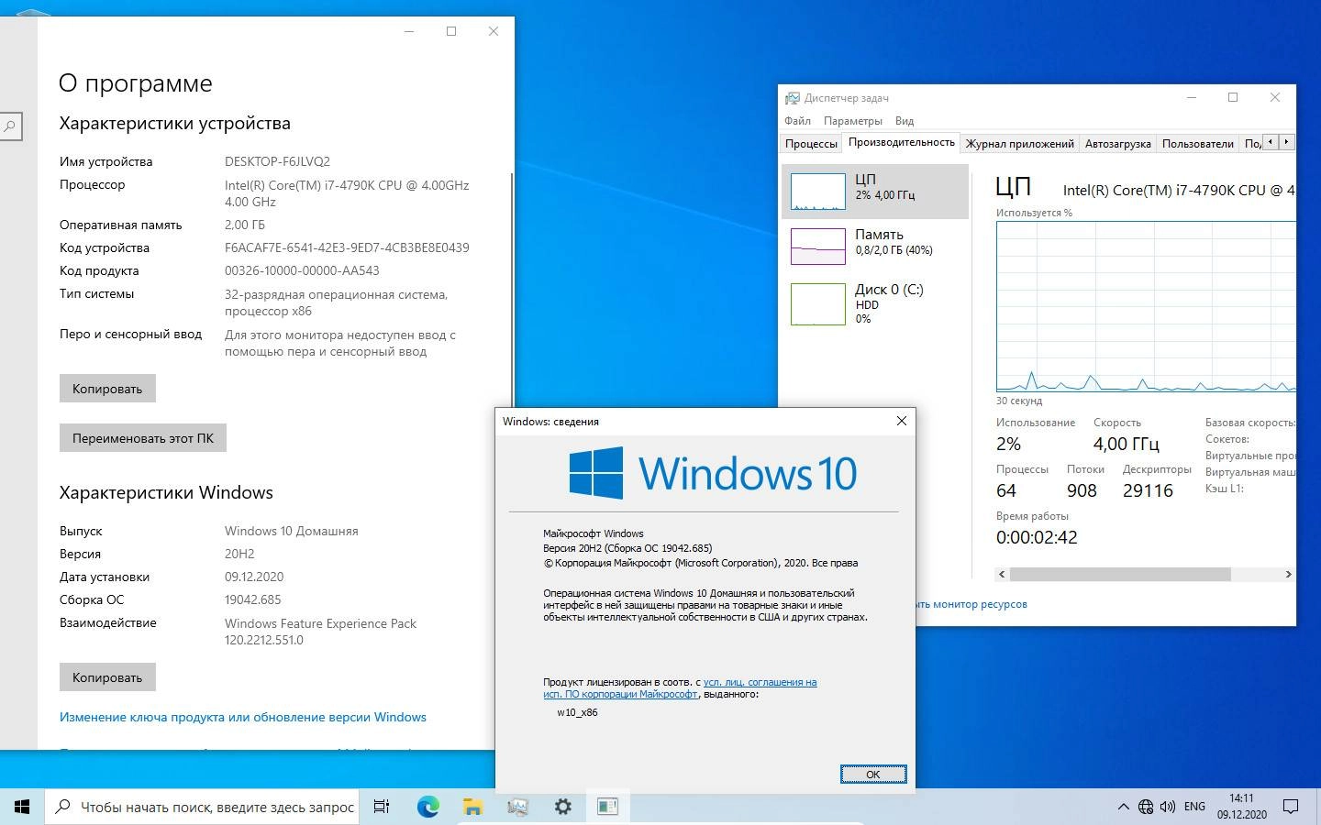Click Переименовать этот ПК button

tap(143, 437)
